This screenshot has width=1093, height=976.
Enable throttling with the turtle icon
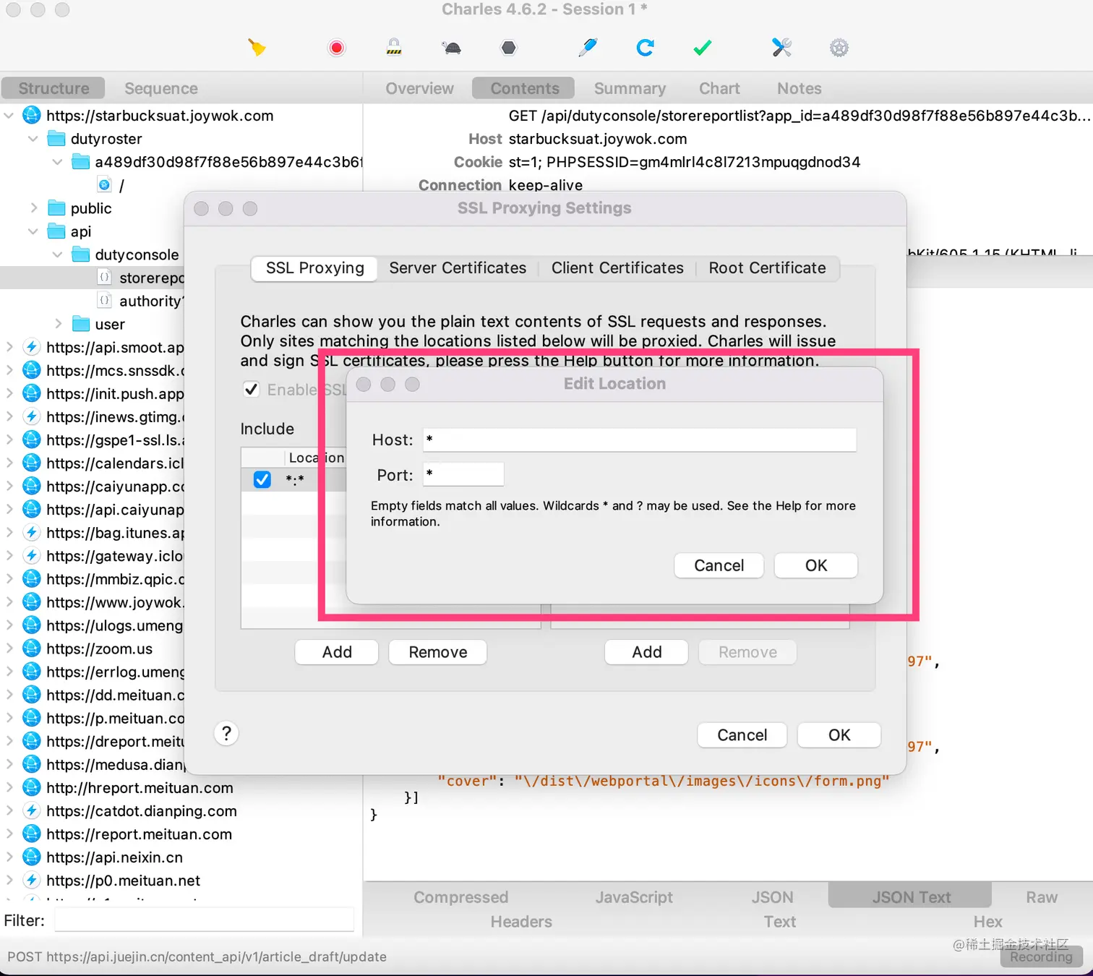click(452, 48)
